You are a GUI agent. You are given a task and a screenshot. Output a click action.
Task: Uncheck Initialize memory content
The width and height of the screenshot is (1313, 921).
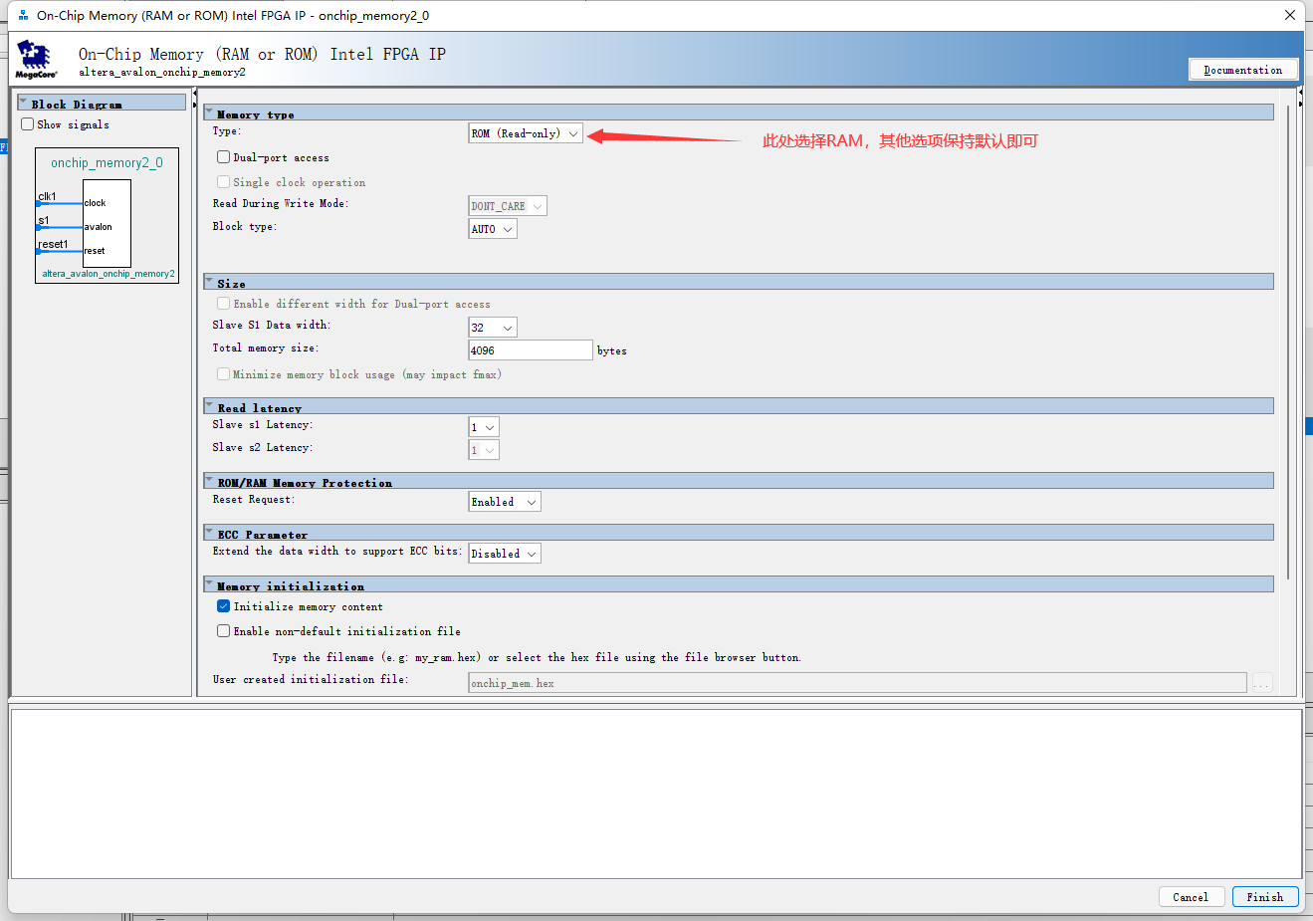(x=224, y=606)
